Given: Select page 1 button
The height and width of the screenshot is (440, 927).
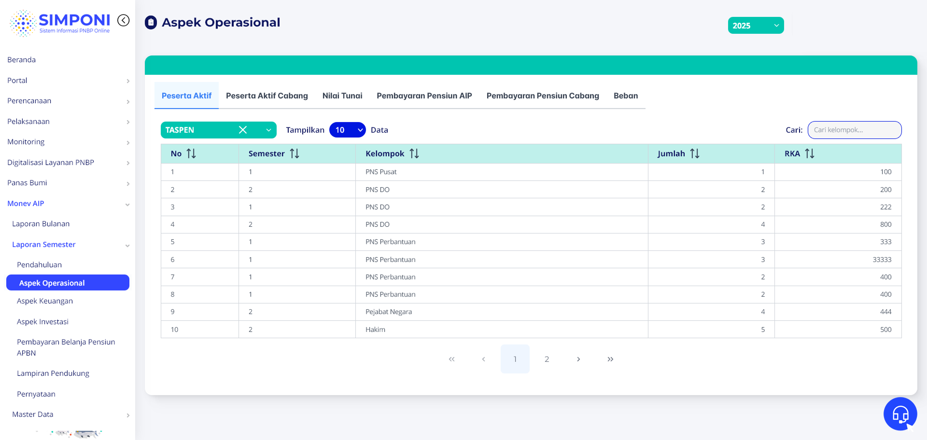Looking at the screenshot, I should coord(515,359).
